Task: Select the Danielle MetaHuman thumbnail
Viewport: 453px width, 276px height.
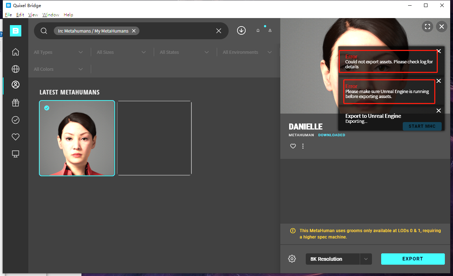Action: (77, 138)
